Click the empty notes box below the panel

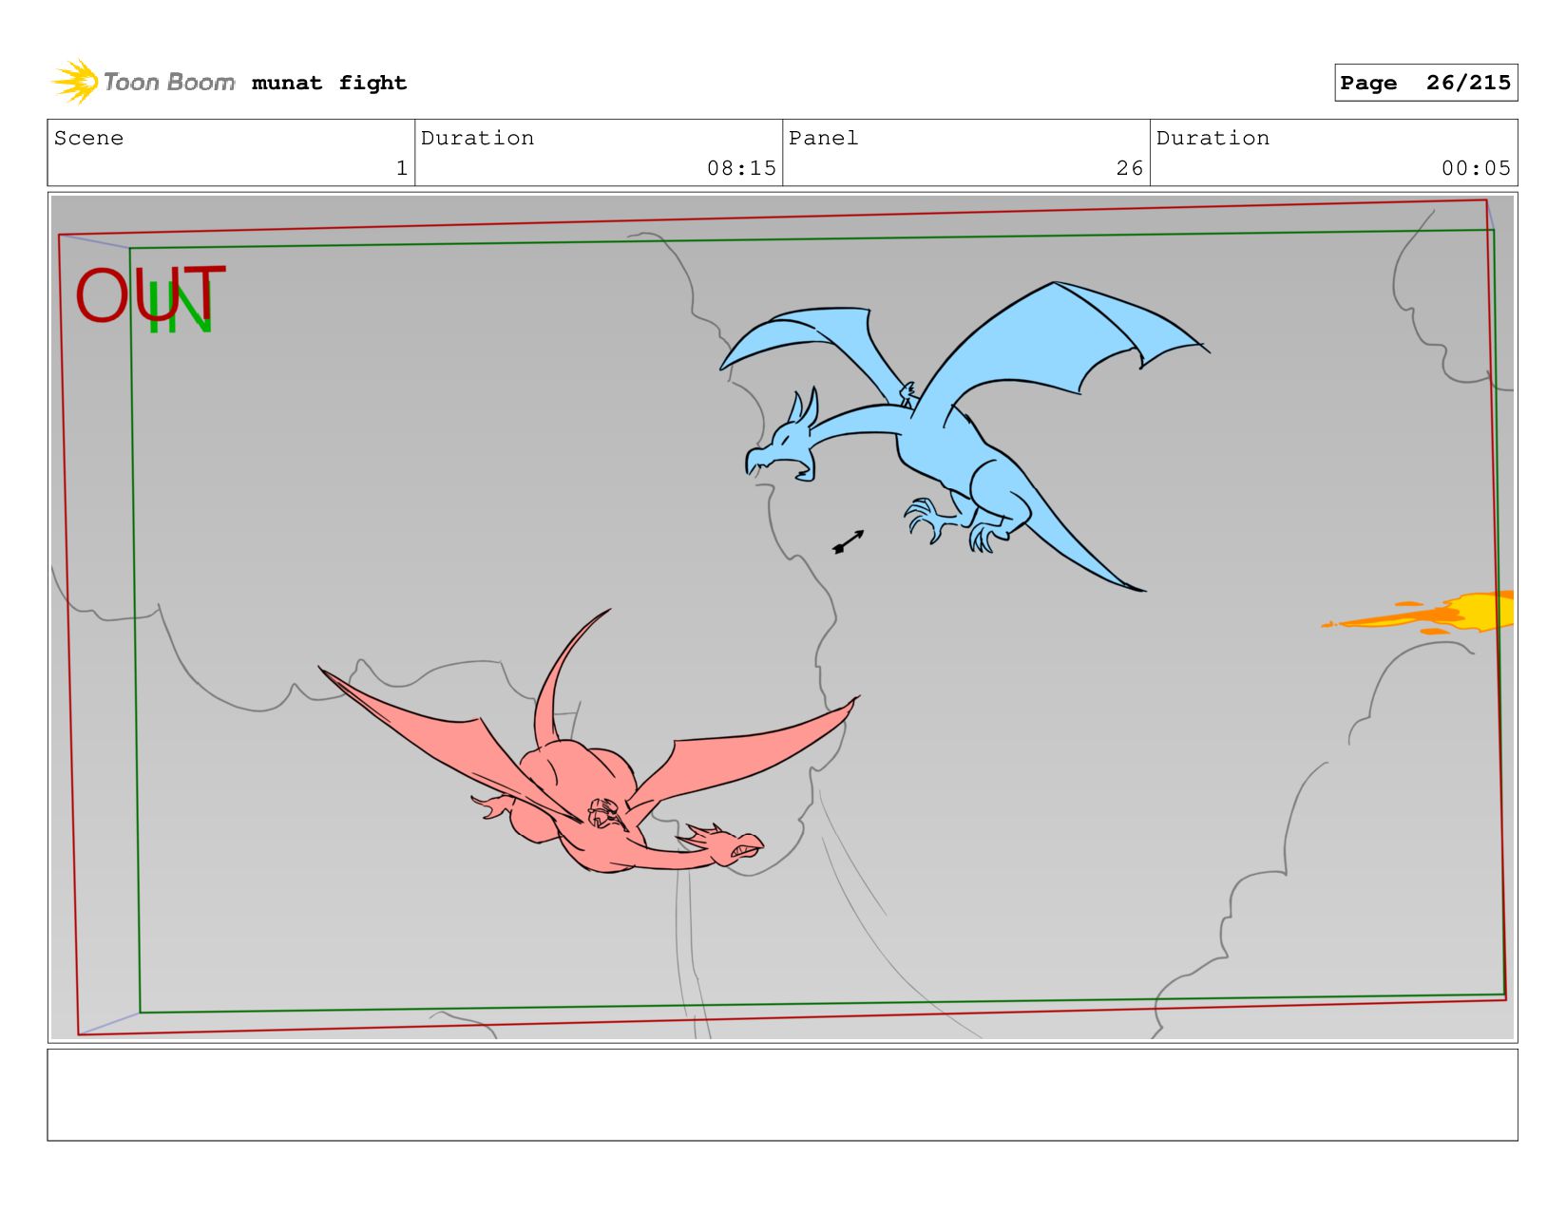coord(782,1094)
